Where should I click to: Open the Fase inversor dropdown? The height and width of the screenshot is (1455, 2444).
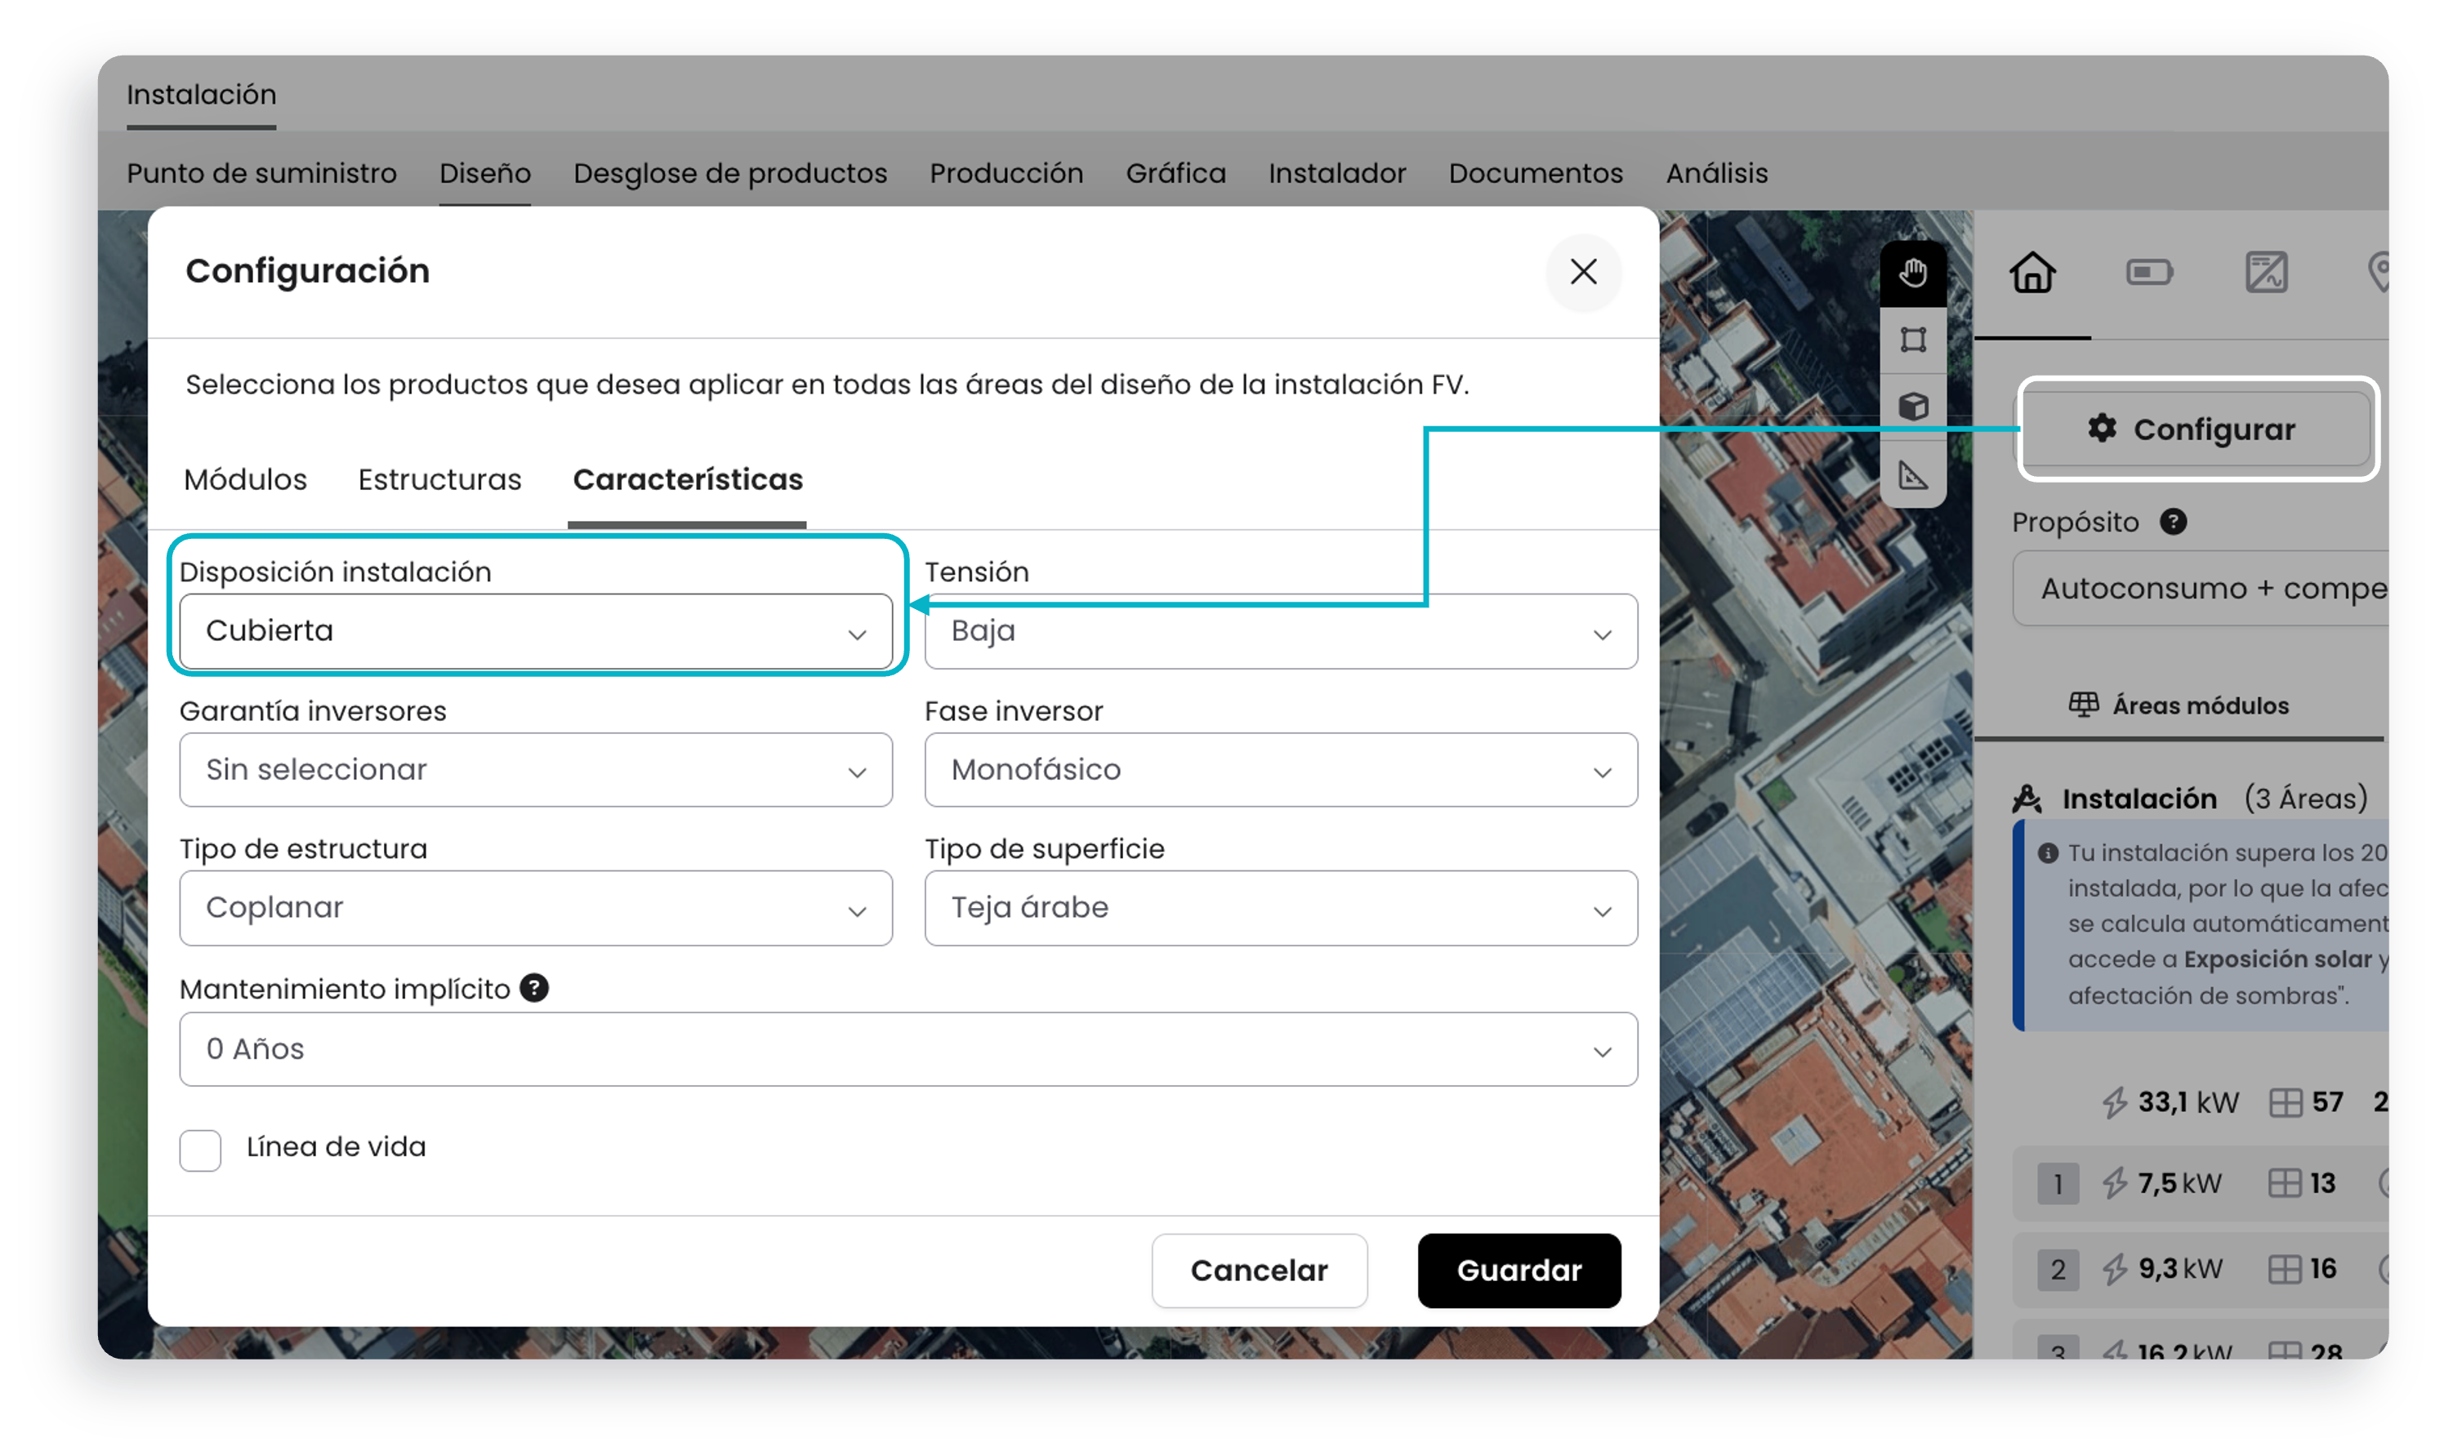[x=1280, y=770]
